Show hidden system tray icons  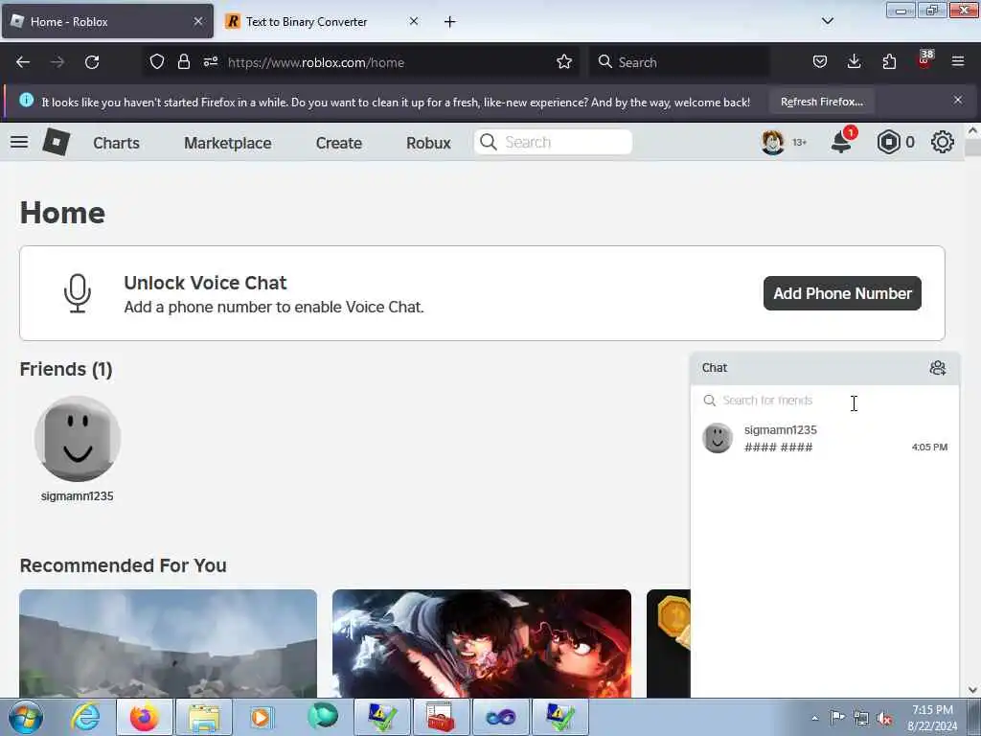814,719
